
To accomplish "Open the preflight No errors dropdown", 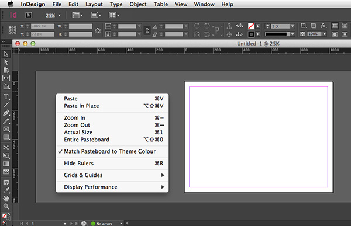I will click(x=121, y=223).
